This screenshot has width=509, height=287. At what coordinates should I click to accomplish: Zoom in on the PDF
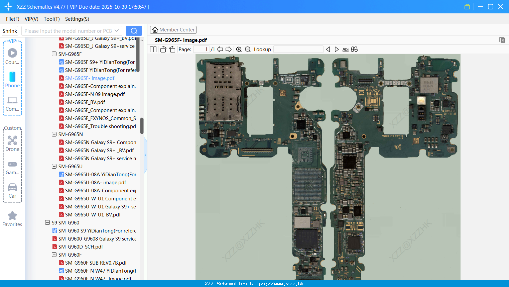pyautogui.click(x=239, y=50)
